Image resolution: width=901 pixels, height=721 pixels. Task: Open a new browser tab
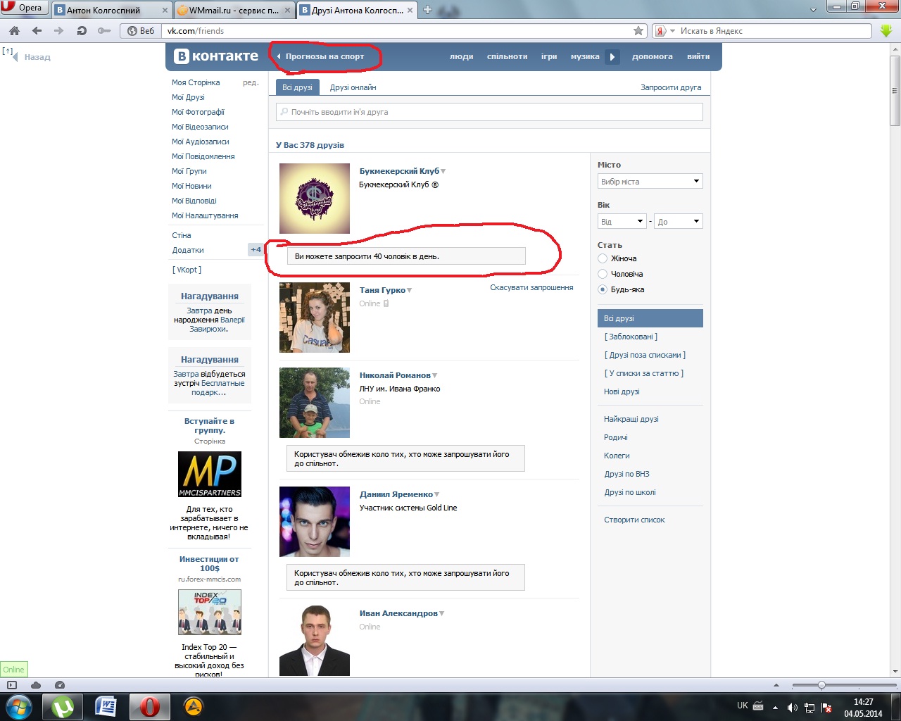pos(427,10)
